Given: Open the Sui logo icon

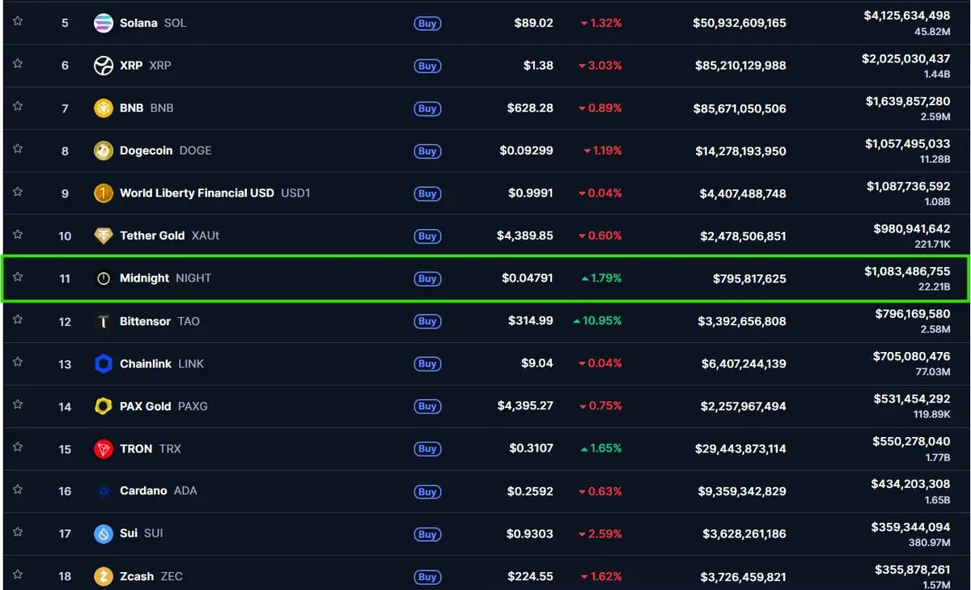Looking at the screenshot, I should (104, 534).
